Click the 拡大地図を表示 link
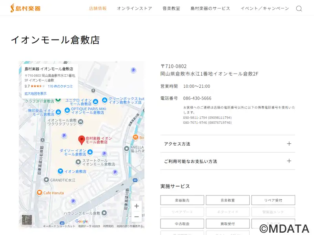Image resolution: width=314 pixels, height=235 pixels. pos(35,94)
